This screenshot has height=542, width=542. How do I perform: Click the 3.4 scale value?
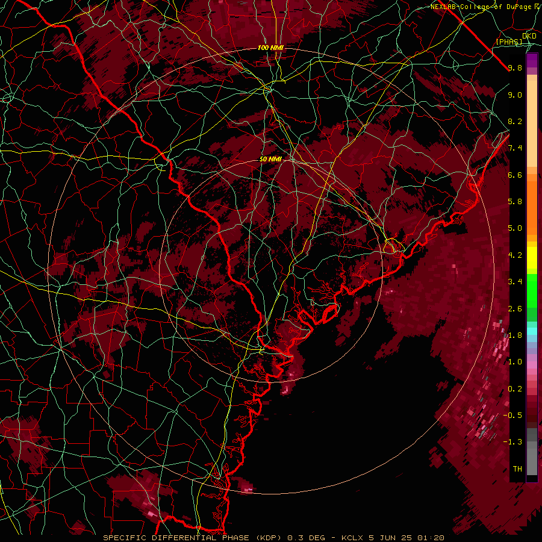[515, 282]
